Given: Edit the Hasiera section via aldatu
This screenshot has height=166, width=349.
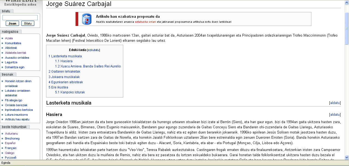Looking at the screenshot, I should [335, 115].
